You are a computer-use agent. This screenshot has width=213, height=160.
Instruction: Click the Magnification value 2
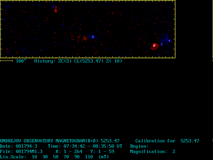point(174,152)
